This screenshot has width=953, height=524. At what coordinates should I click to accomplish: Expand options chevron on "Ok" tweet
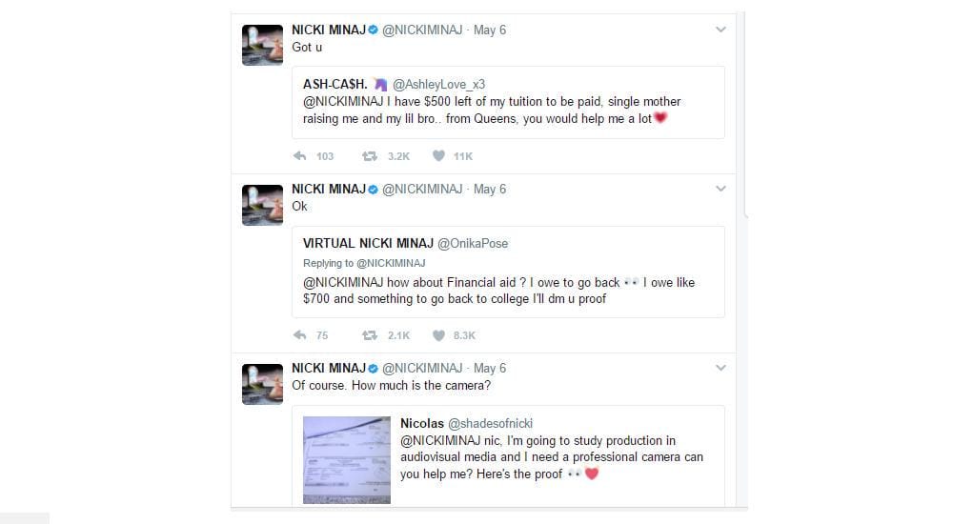721,190
